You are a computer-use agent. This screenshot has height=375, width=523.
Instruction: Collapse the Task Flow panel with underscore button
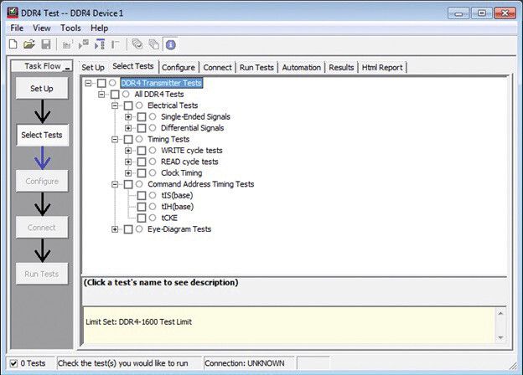tap(68, 66)
